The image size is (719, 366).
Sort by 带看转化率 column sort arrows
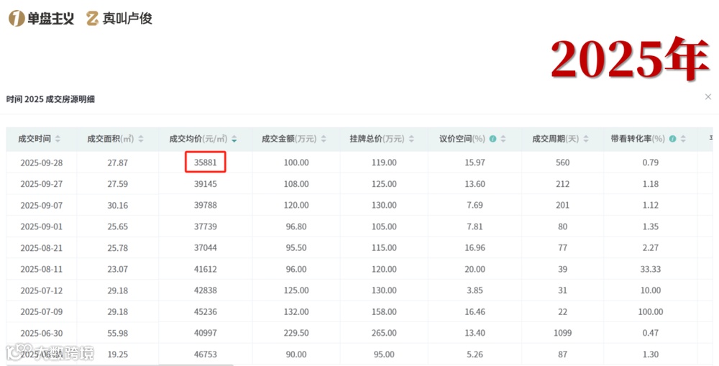coord(683,139)
